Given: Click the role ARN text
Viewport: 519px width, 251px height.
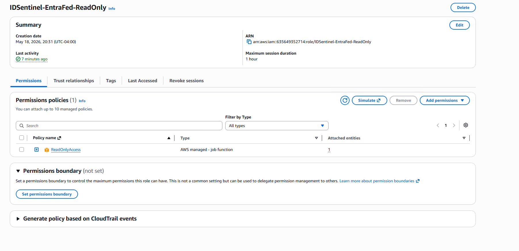Looking at the screenshot, I should point(312,42).
